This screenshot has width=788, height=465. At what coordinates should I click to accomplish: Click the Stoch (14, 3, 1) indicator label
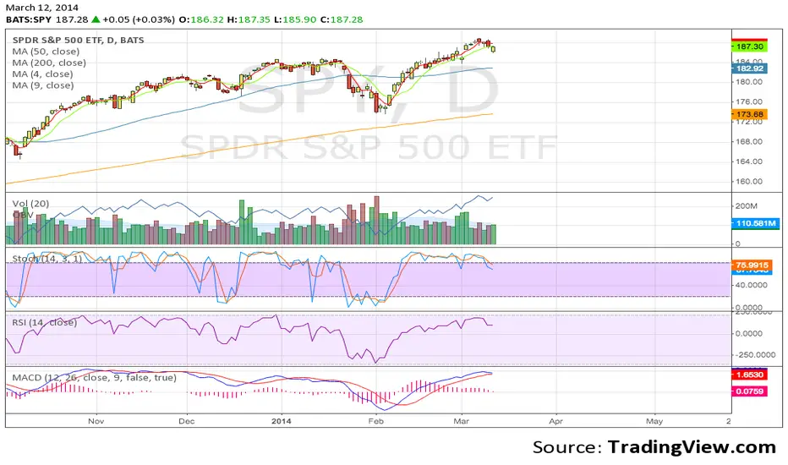tap(47, 259)
